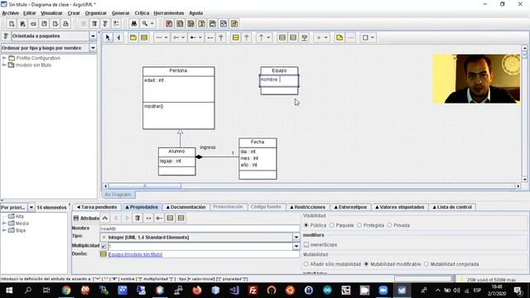Open the datatype dot tool dropdown
This screenshot has width=530, height=298.
click(325, 37)
